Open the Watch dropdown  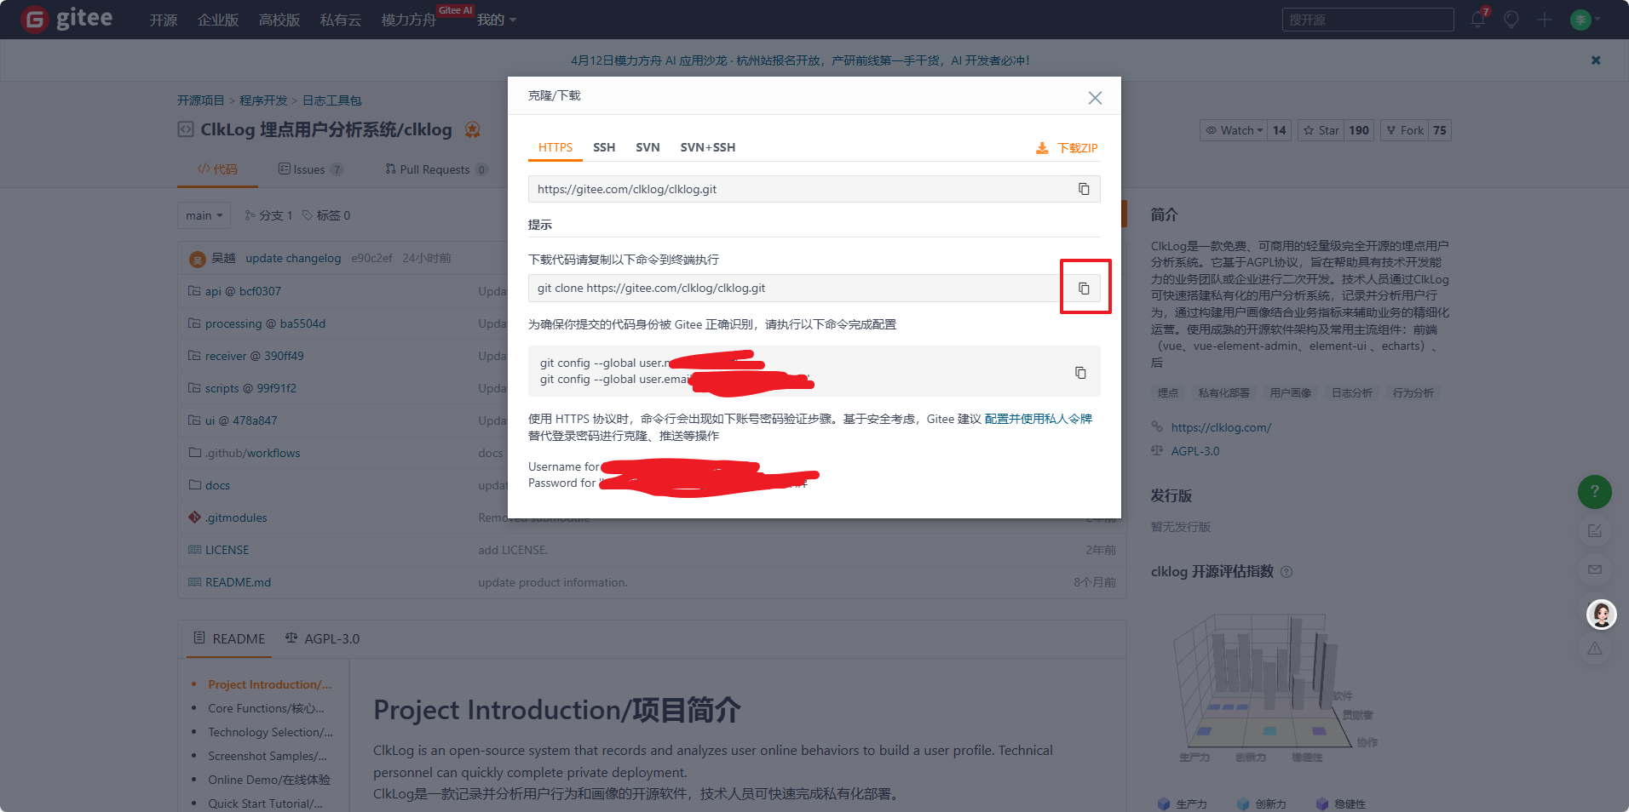(1234, 130)
